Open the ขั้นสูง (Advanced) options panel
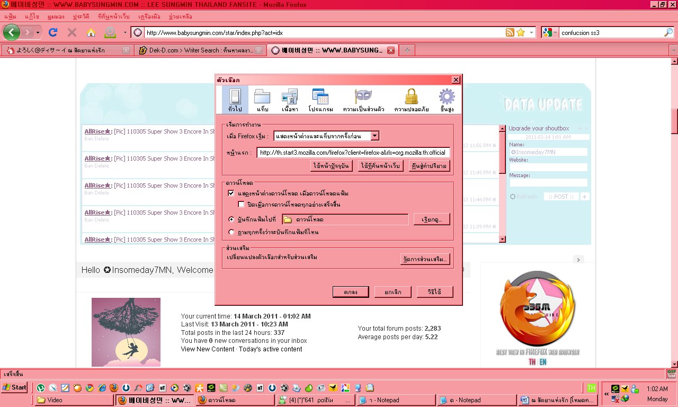678x407 pixels. 447,100
